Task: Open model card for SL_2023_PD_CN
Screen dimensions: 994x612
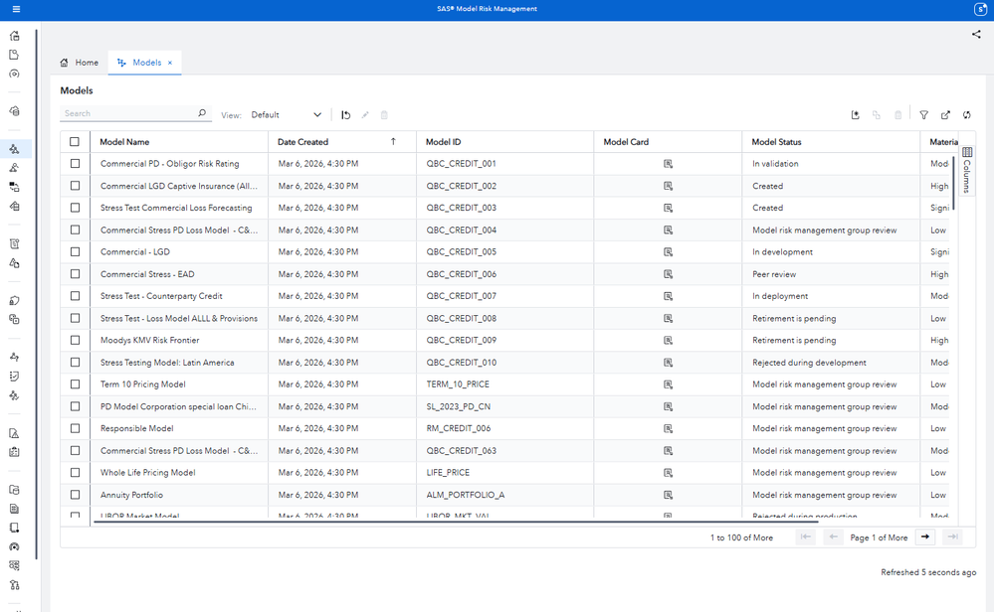Action: click(668, 407)
